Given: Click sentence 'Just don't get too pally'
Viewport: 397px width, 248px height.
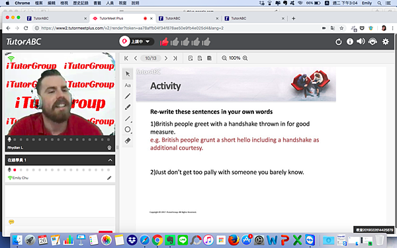Looking at the screenshot, I should point(187,172).
